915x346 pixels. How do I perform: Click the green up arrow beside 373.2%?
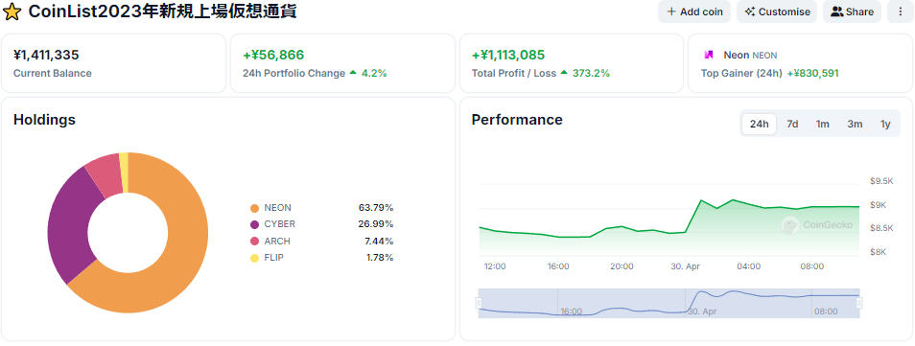tap(564, 73)
